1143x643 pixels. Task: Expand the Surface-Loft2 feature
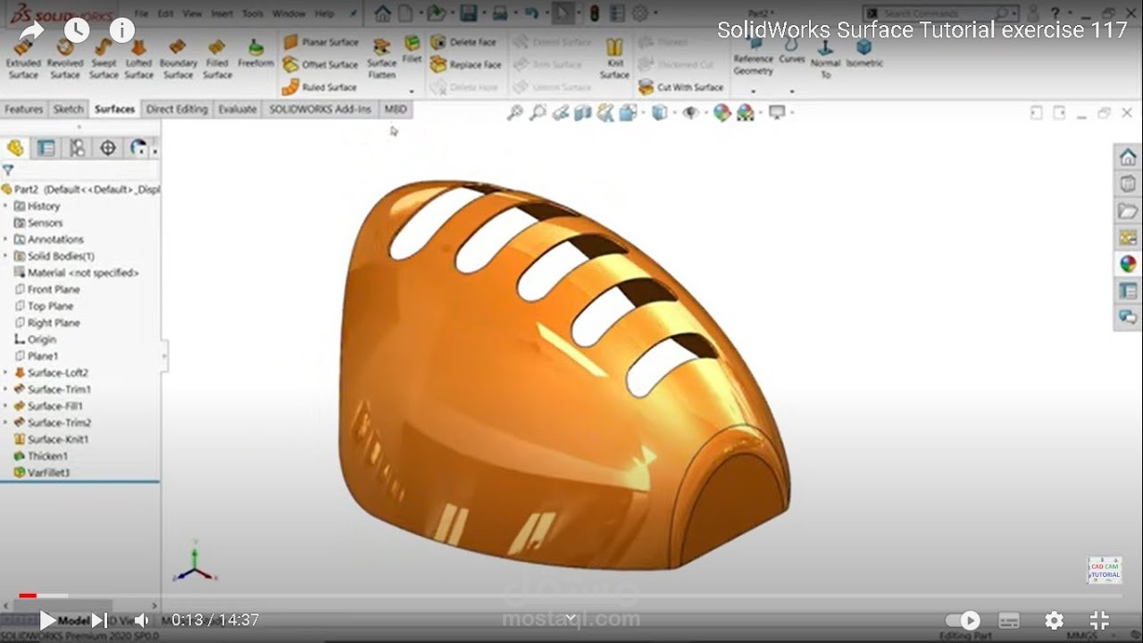point(5,372)
